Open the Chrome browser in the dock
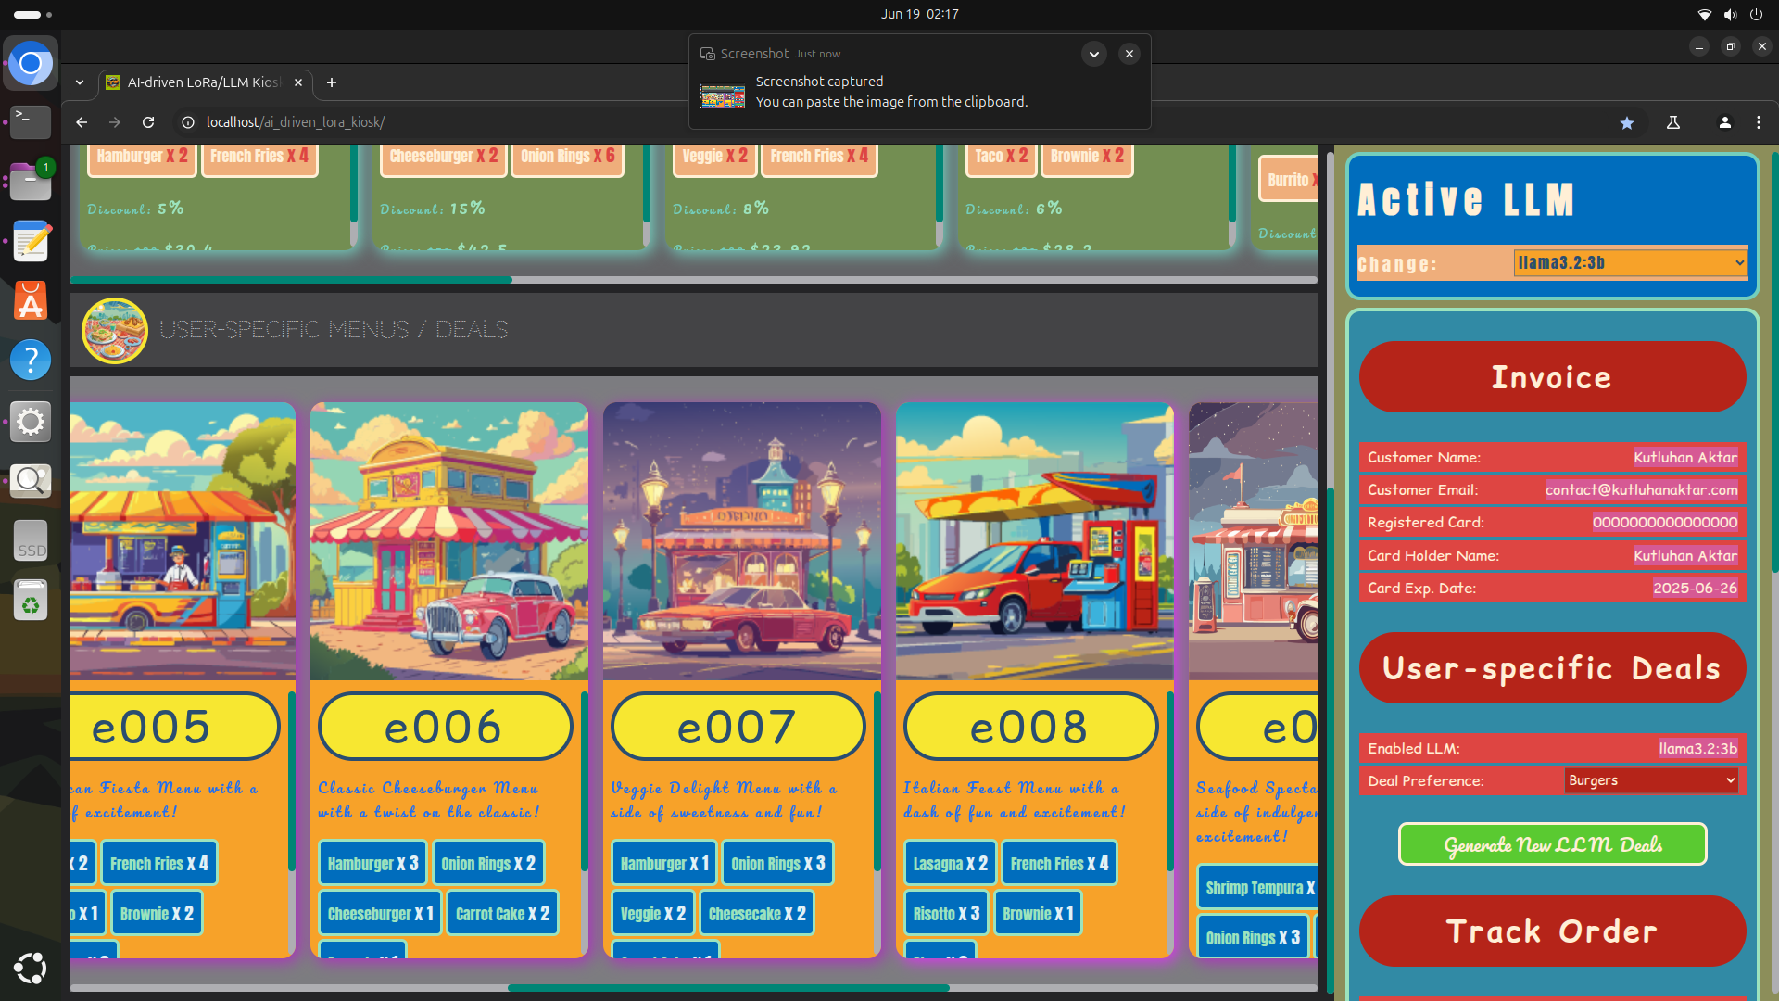Image resolution: width=1779 pixels, height=1001 pixels. [31, 63]
